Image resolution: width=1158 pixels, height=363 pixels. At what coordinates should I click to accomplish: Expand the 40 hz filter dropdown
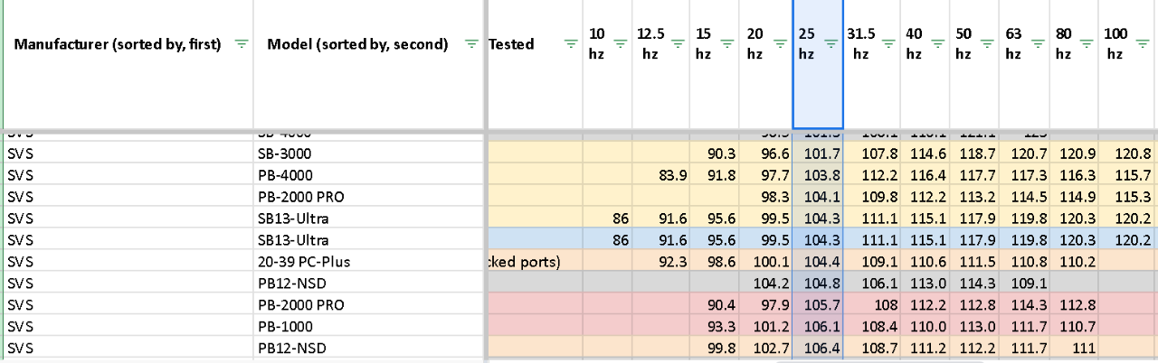937,43
